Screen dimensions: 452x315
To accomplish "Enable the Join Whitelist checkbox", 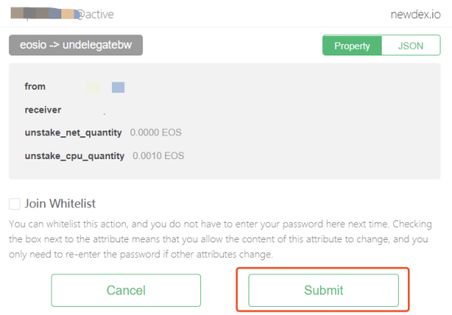I will pos(15,203).
